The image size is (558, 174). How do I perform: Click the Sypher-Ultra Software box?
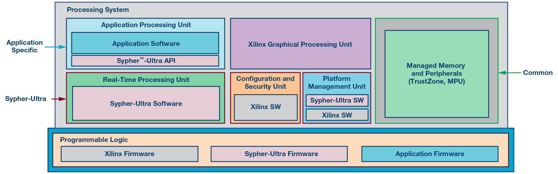(146, 103)
